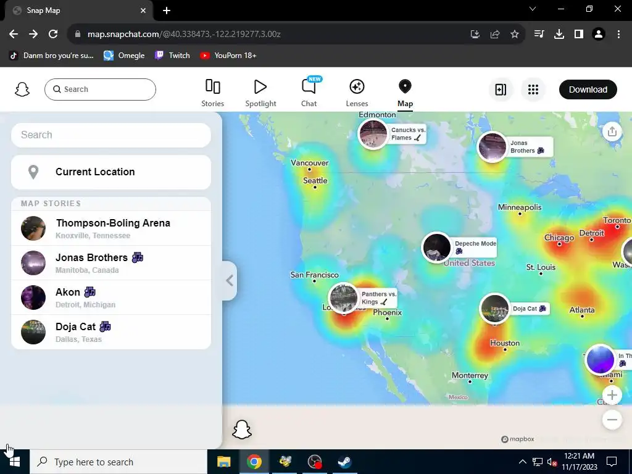This screenshot has width=632, height=474.
Task: Click Akon story thumbnail
Action: coord(33,297)
